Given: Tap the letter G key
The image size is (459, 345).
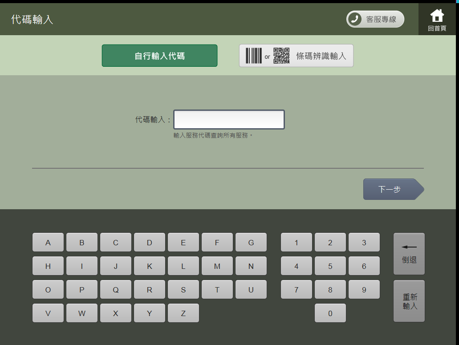Looking at the screenshot, I should pyautogui.click(x=251, y=242).
